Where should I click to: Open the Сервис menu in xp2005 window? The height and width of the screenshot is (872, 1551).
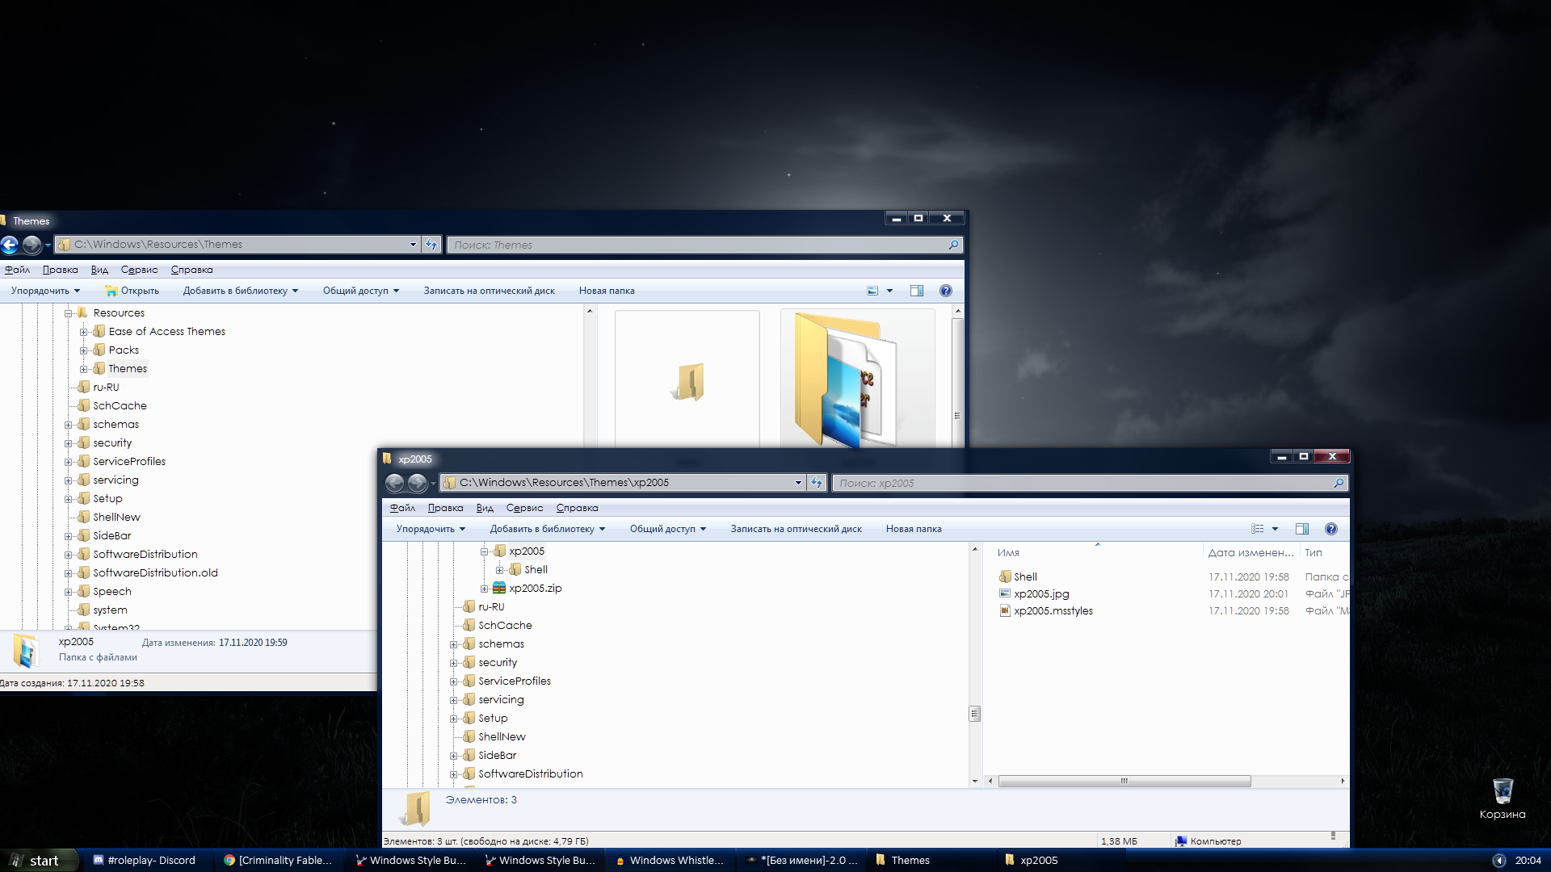click(x=523, y=508)
